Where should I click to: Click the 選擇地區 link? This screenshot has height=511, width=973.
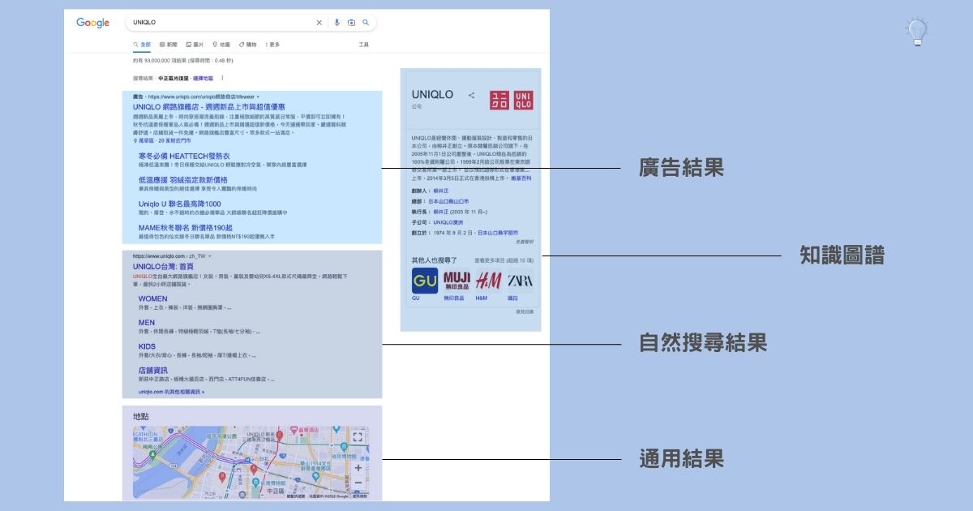(203, 79)
